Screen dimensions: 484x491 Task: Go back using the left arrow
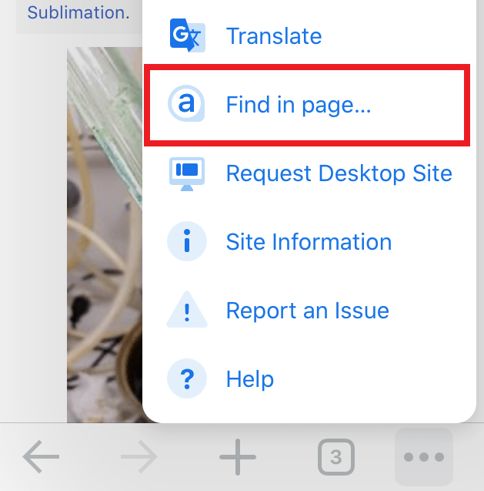42,458
